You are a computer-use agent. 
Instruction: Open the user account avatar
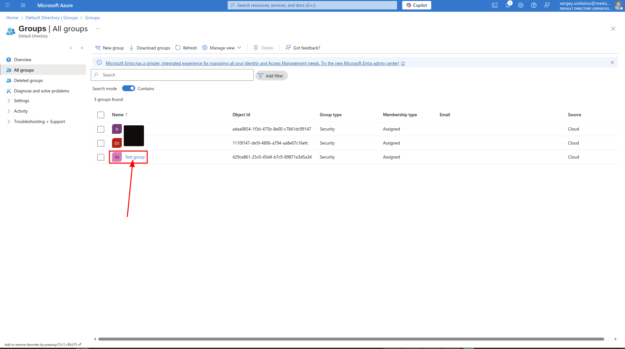[x=618, y=5]
